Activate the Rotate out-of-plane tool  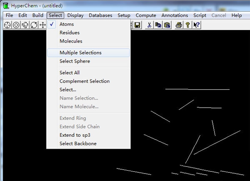tap(25, 25)
